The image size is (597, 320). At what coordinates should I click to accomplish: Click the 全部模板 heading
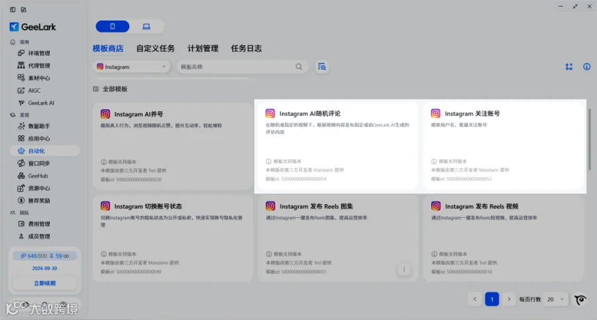tap(115, 89)
